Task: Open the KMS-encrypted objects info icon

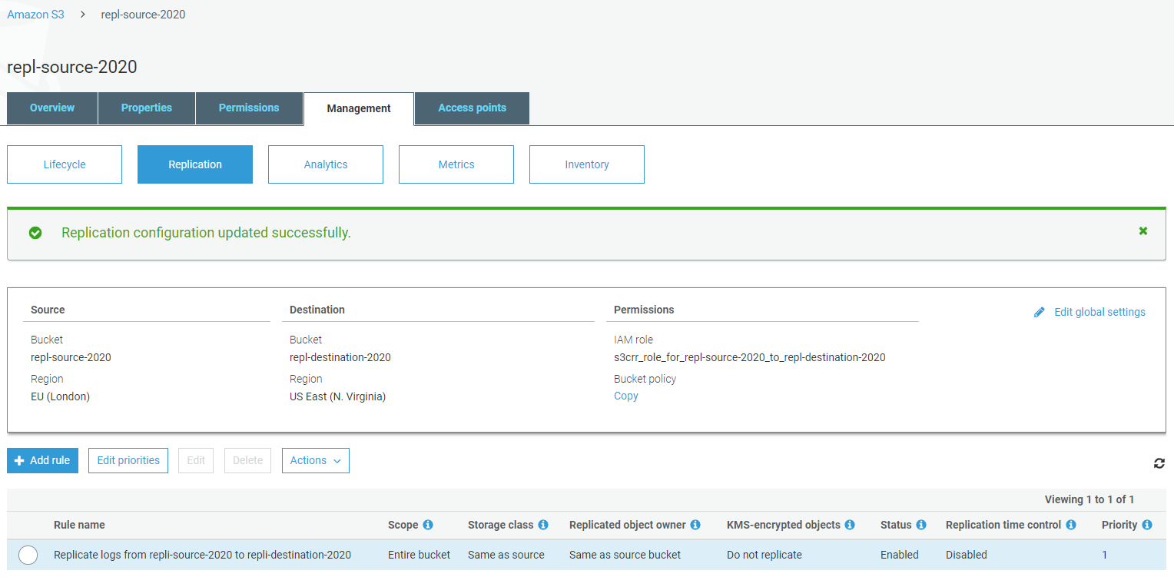Action: point(850,525)
